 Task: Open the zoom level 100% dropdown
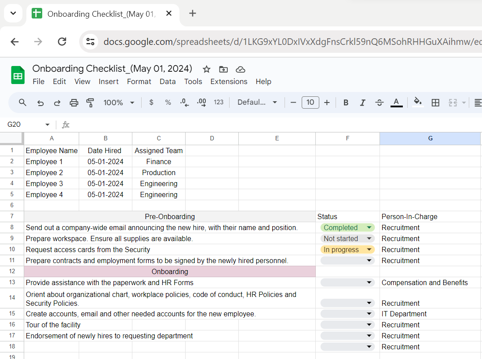119,103
